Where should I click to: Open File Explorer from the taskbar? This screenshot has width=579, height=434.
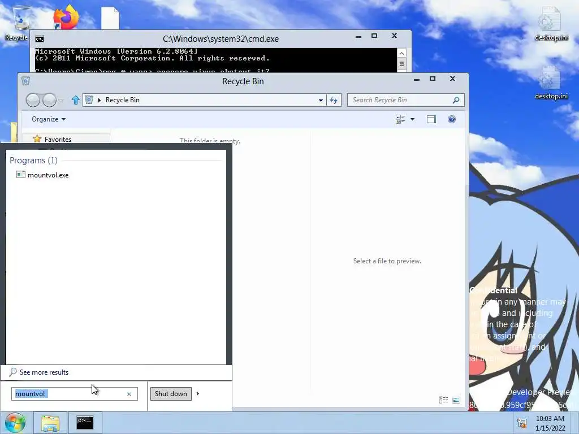50,423
